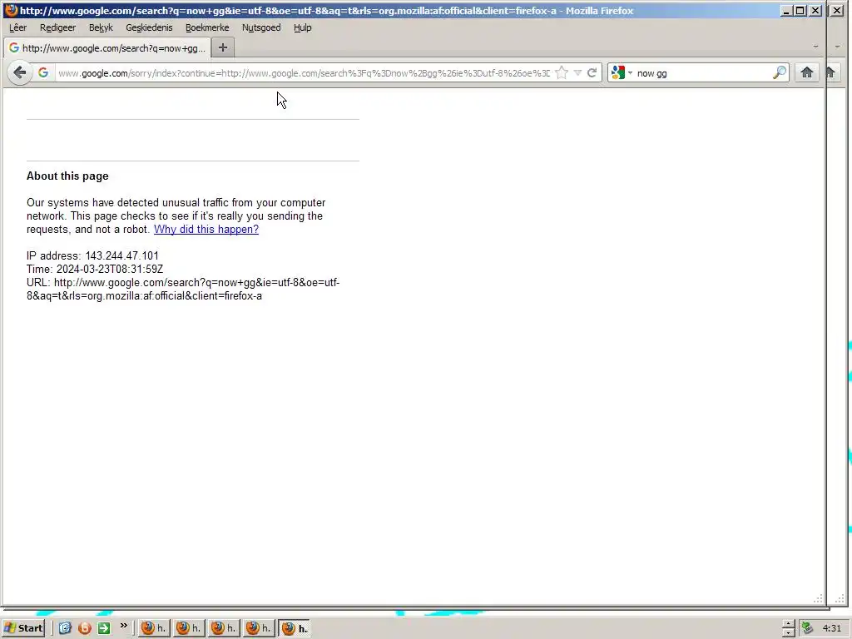Close the front Firefox window
This screenshot has width=852, height=639.
pos(815,10)
